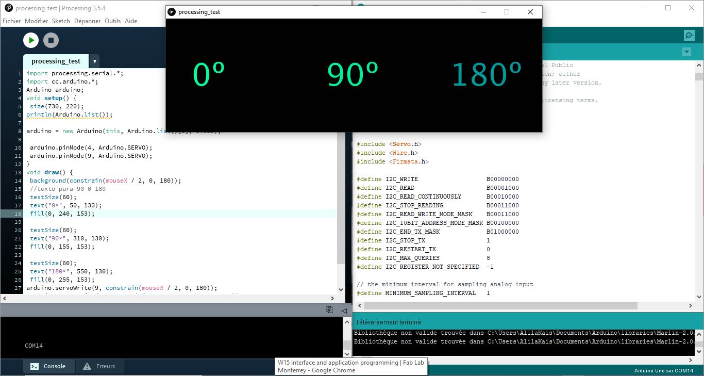Click the "arduino.pinMode(9, Arduino.SERVO);" code line
Image resolution: width=704 pixels, height=376 pixels.
point(91,156)
